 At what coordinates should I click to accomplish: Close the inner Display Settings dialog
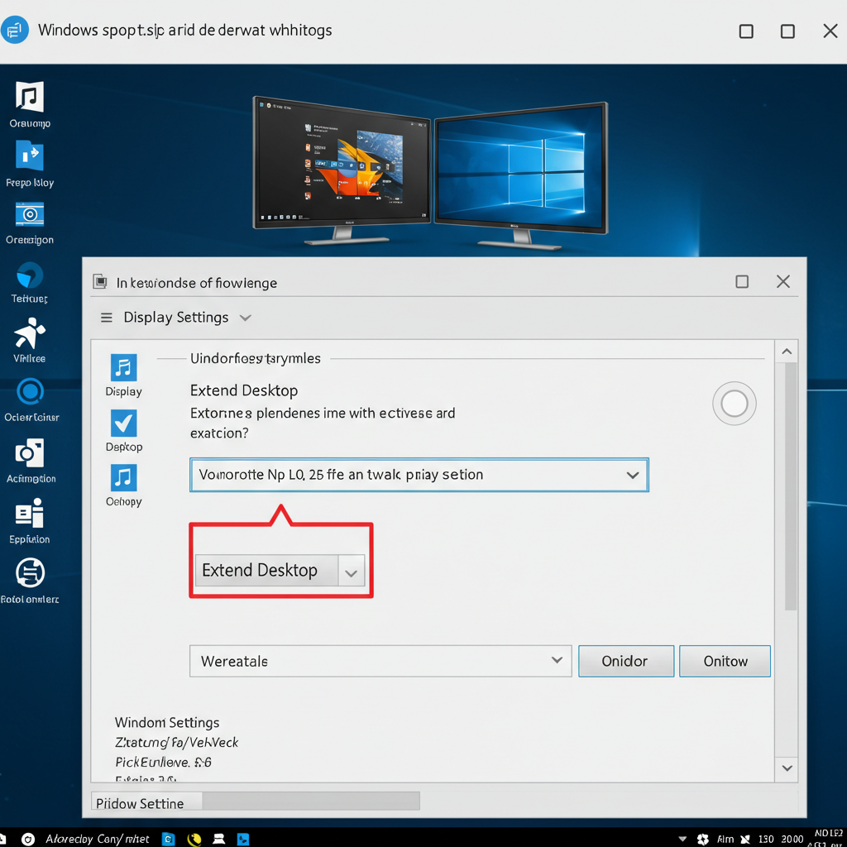point(782,281)
